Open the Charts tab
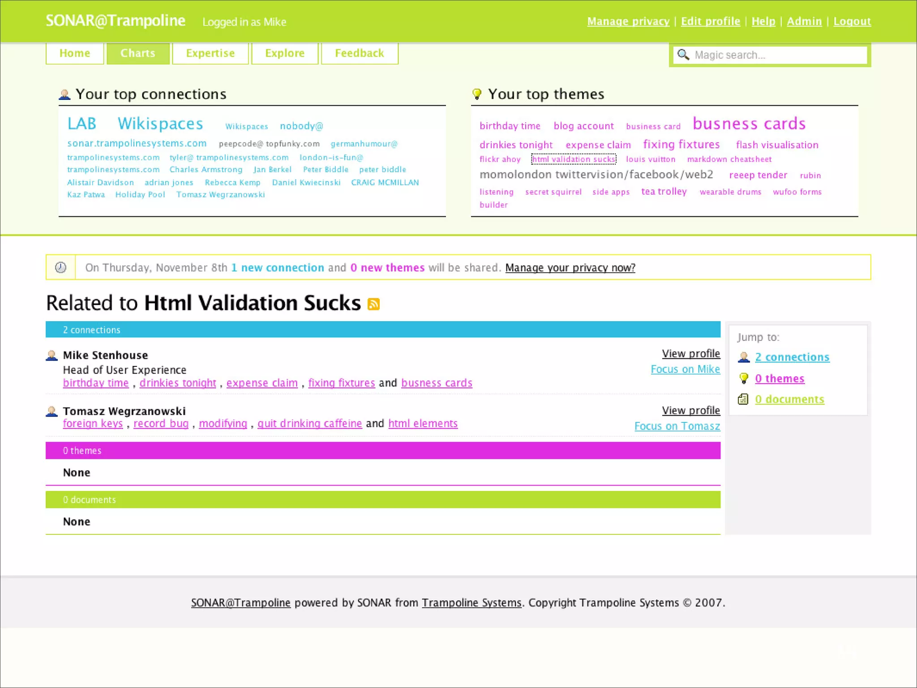This screenshot has width=917, height=688. 138,53
